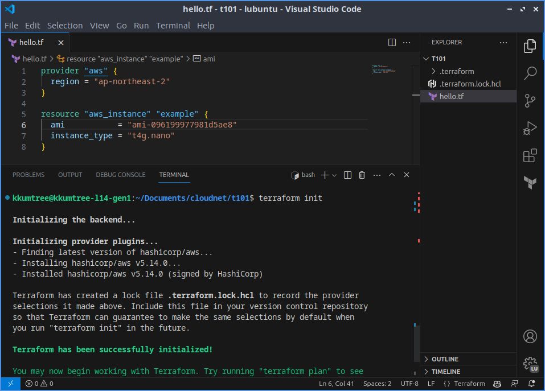The height and width of the screenshot is (391, 545).
Task: Open the Source Control view
Action: [530, 101]
